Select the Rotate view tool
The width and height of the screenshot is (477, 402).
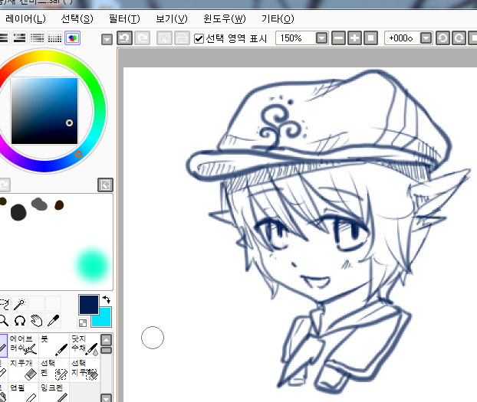(21, 321)
